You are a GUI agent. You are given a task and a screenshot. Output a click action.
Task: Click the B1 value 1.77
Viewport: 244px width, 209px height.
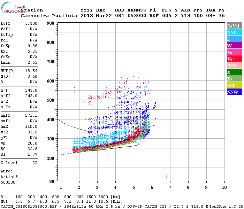click(x=32, y=154)
